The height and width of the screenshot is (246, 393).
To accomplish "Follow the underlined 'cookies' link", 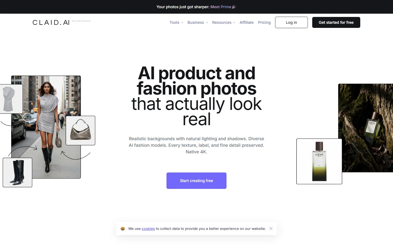I will 148,229.
